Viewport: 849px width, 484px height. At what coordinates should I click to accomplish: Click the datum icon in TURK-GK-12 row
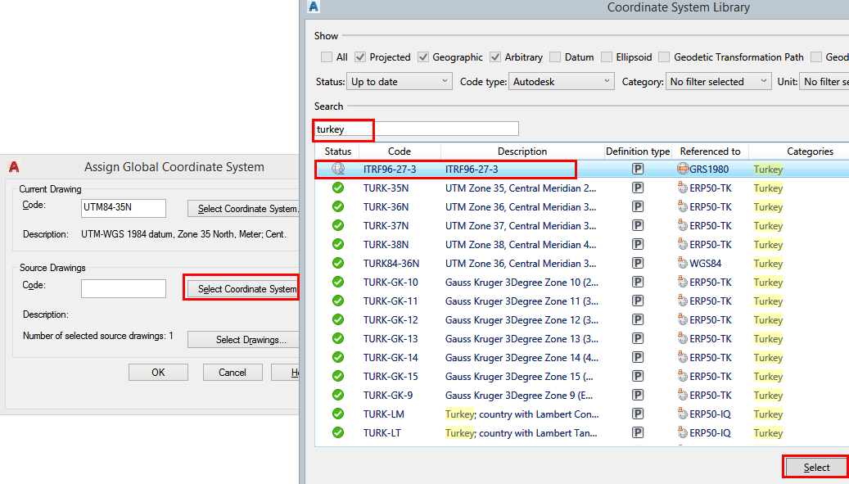(x=683, y=319)
